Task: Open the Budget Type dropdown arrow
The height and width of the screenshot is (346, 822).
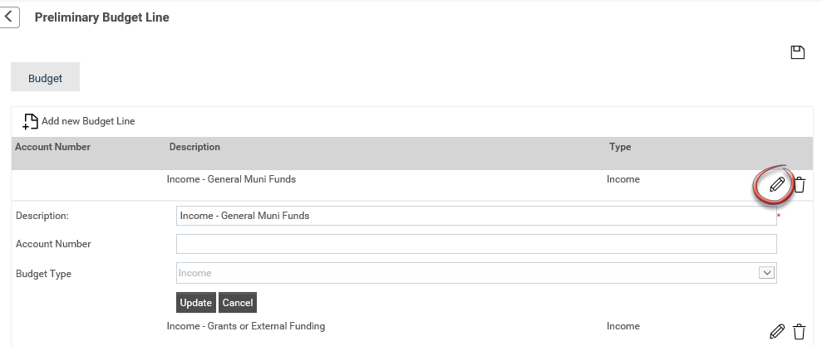Action: point(766,273)
